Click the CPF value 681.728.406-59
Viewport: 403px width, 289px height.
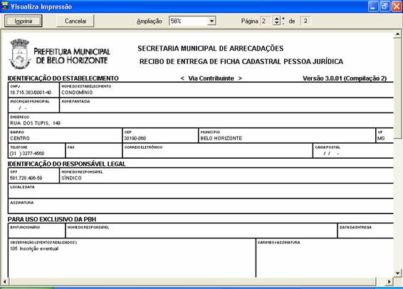click(26, 178)
